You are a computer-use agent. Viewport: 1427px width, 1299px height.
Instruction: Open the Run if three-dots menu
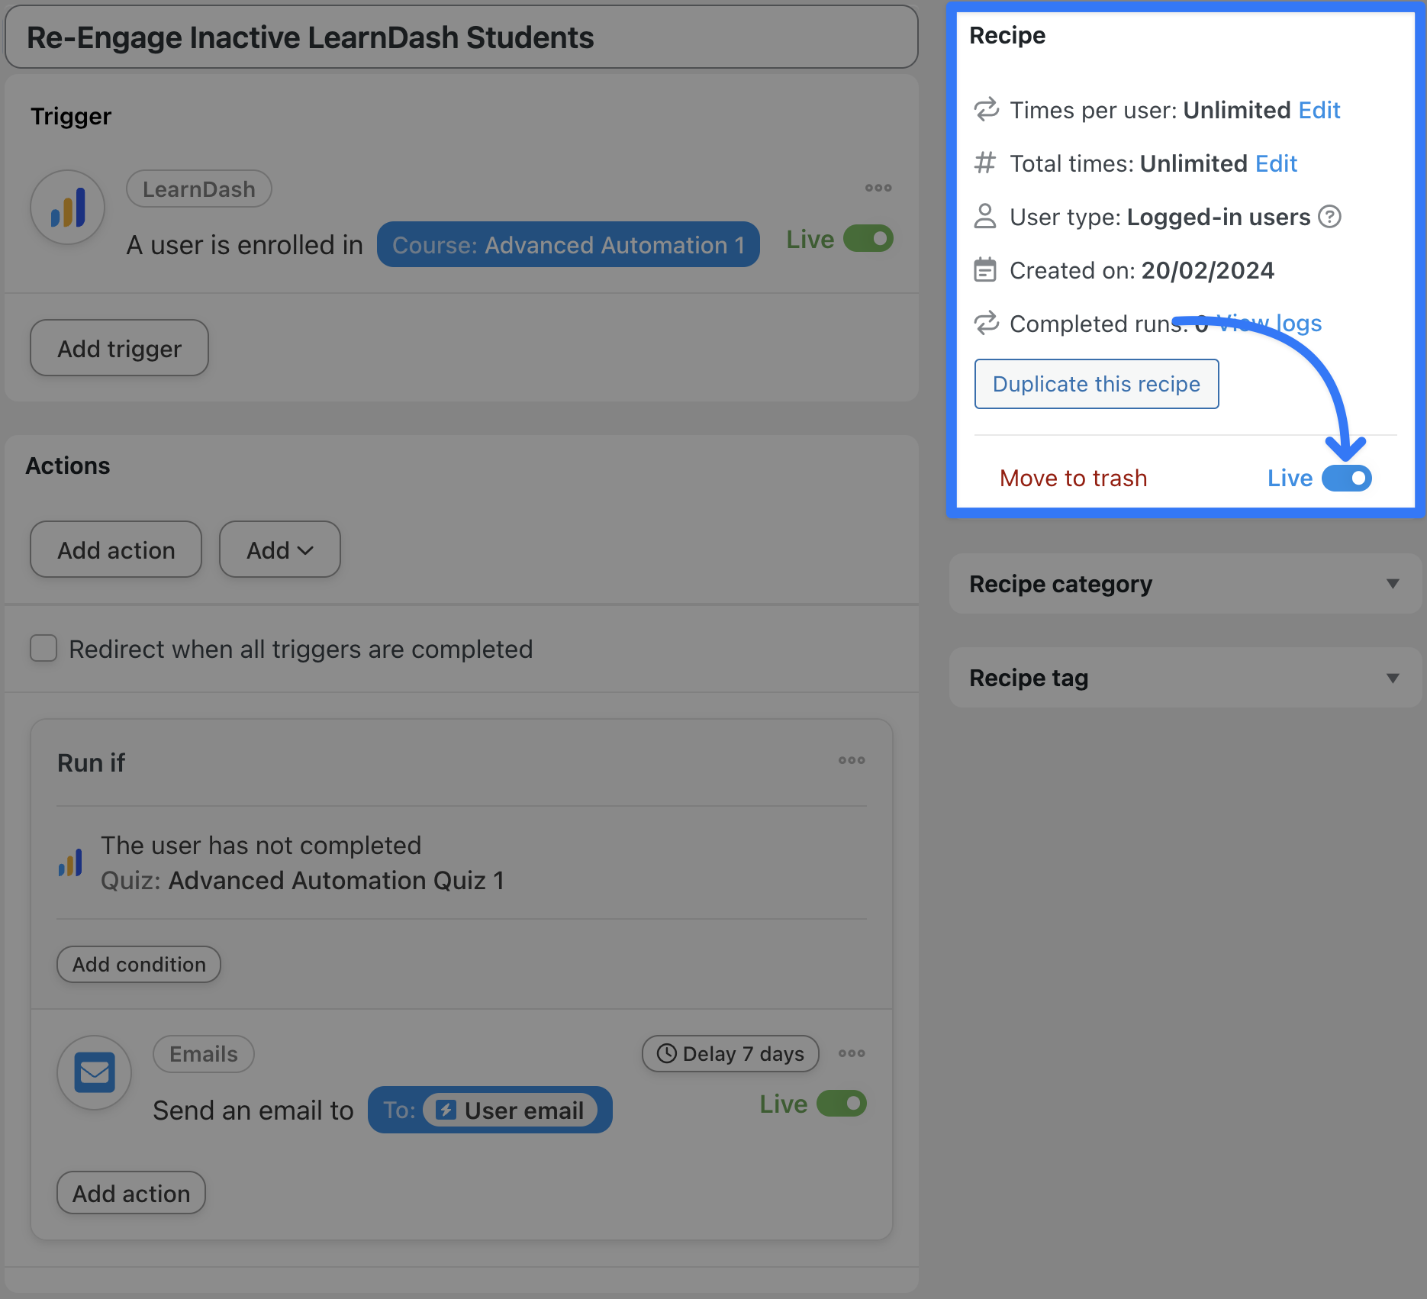[852, 760]
